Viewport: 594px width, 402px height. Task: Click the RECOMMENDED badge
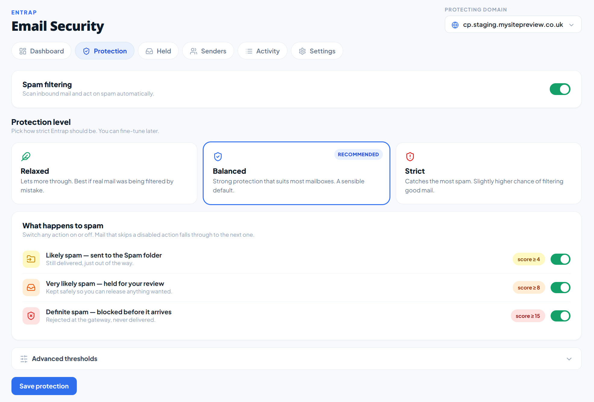358,154
